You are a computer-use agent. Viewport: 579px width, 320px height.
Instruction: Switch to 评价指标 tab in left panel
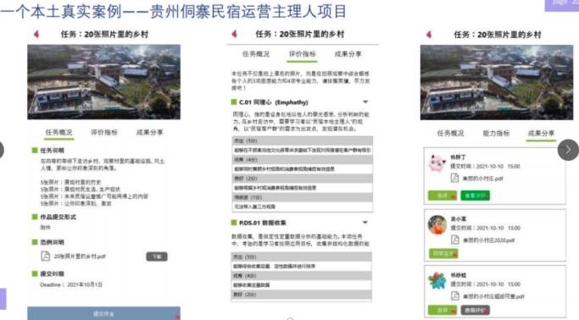click(104, 132)
